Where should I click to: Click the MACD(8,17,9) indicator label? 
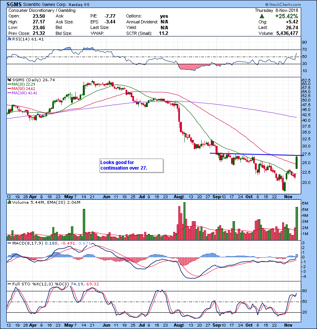coord(28,243)
